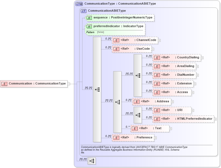
Task: Select the E icon on the Preference element
Action: [x=116, y=138]
